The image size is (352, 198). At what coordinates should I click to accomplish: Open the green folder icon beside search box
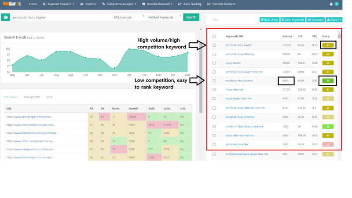click(5, 17)
